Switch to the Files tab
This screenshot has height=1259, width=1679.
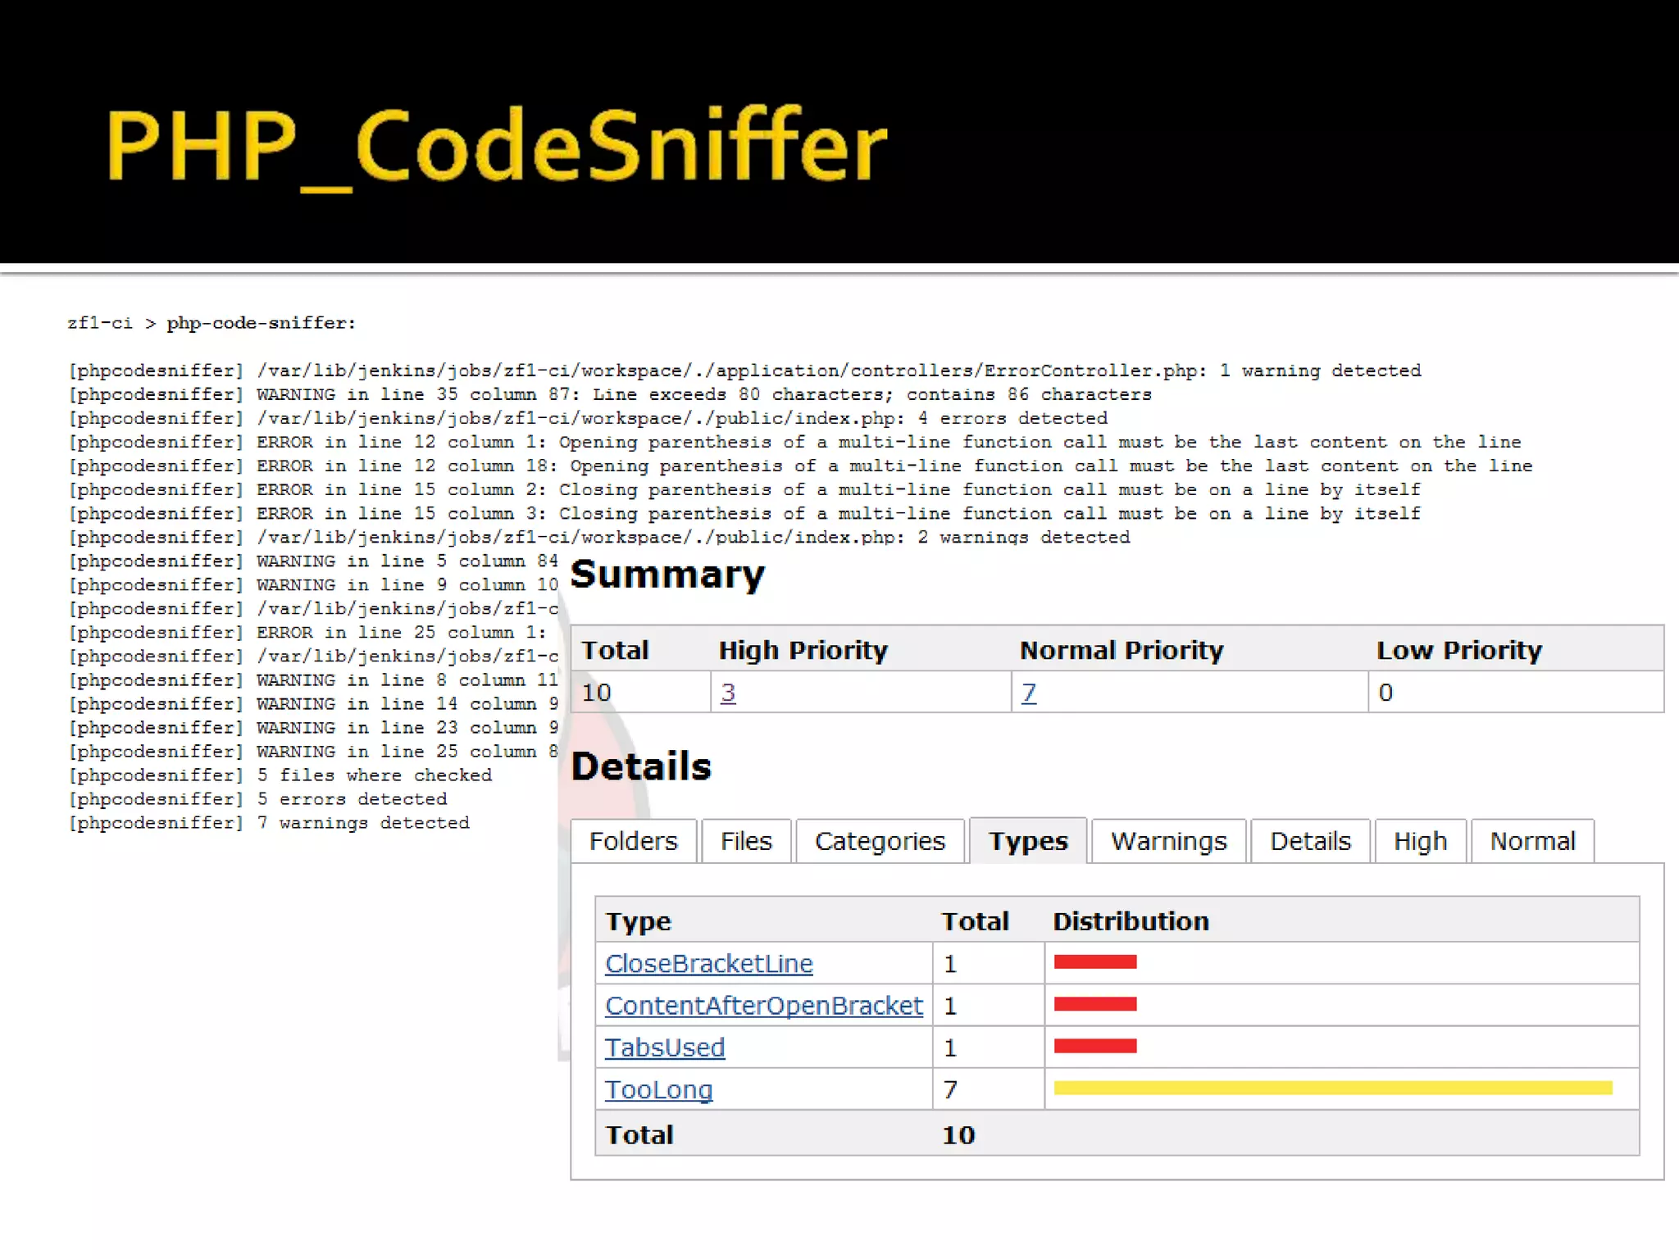(746, 841)
